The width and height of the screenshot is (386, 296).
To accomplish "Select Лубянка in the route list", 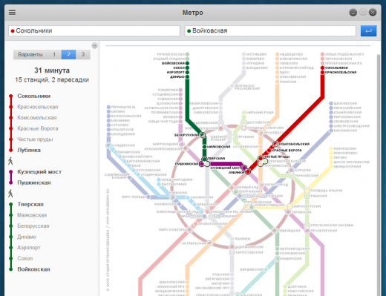I will [29, 150].
